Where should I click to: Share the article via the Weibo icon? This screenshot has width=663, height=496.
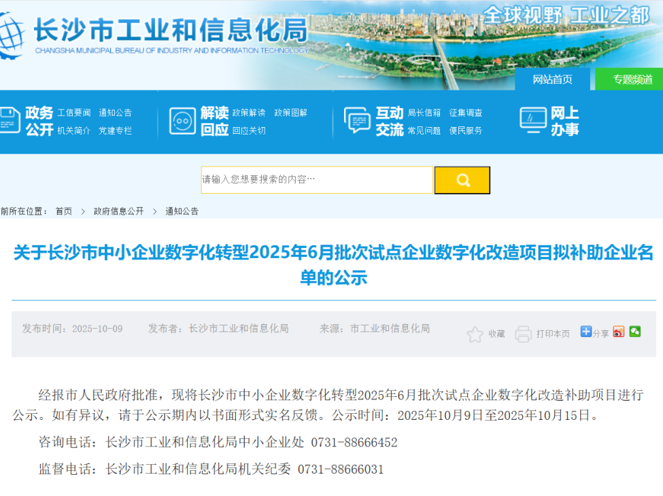617,332
